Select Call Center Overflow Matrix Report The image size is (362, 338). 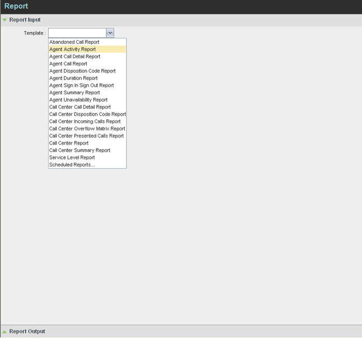(87, 128)
